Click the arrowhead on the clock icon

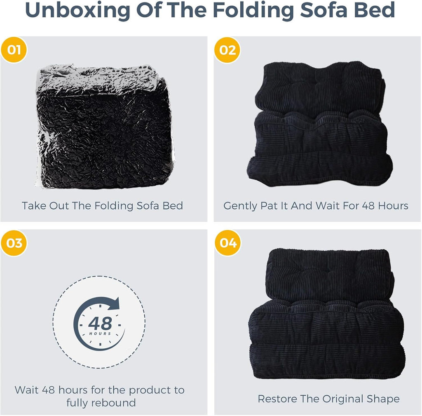pyautogui.click(x=115, y=303)
